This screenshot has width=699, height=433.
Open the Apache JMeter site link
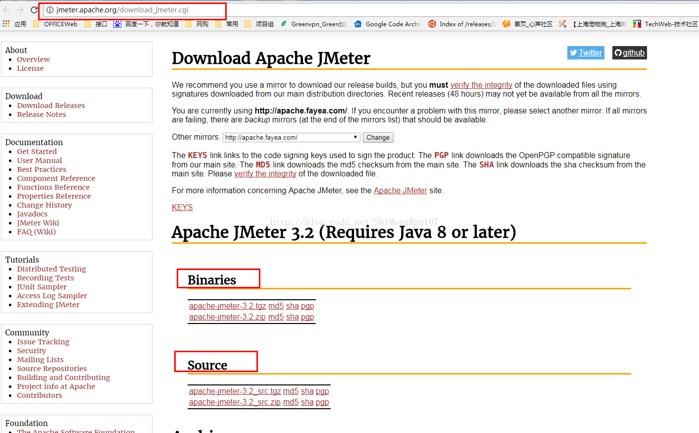click(x=400, y=190)
